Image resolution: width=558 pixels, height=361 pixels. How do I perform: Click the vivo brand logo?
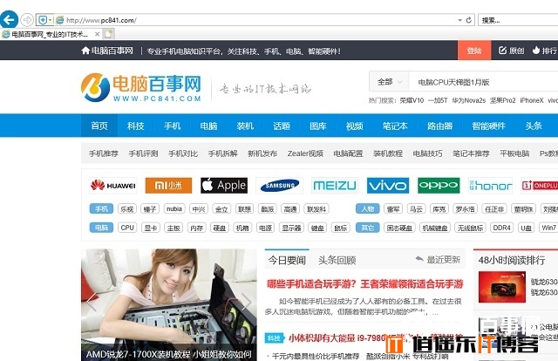[x=388, y=186]
